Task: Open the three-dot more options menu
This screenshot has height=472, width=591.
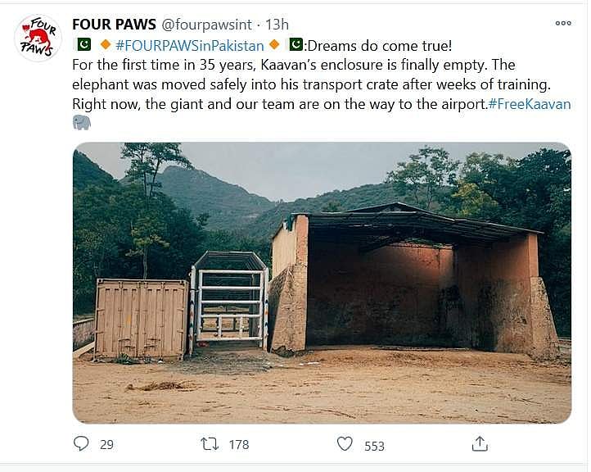Action: click(563, 24)
